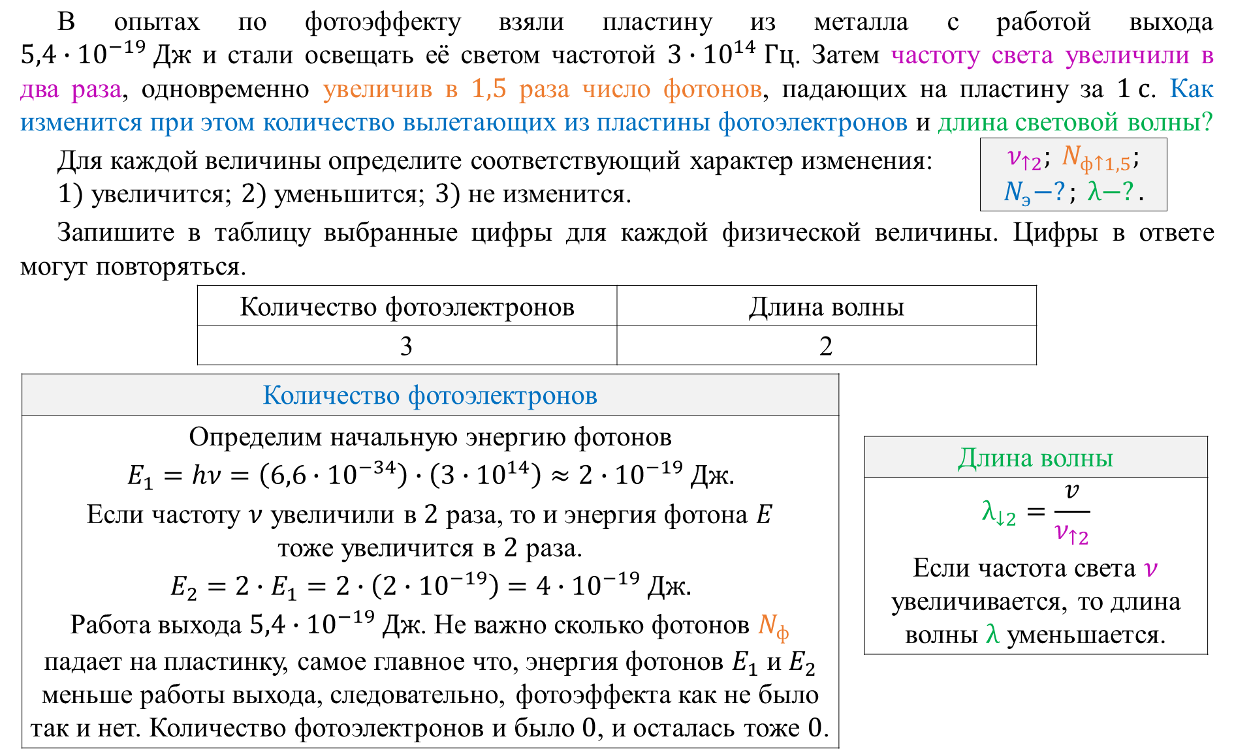Click the magenta phrase 'частоту света увеличили в'
Screen dimensions: 1234x756
tap(1052, 55)
